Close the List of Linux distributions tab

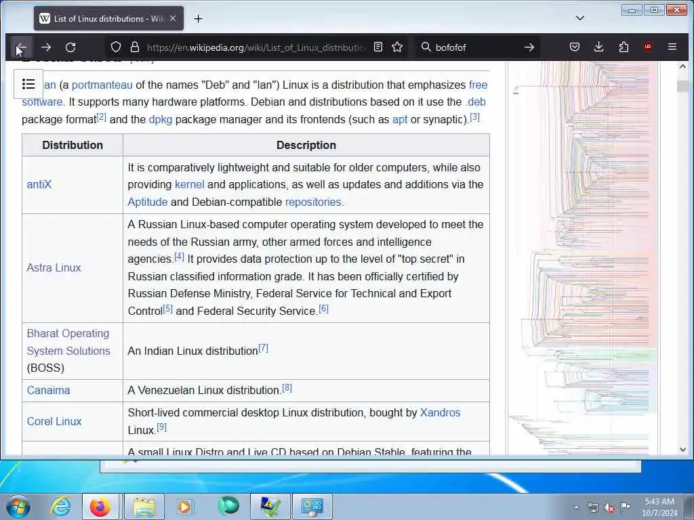(x=173, y=18)
